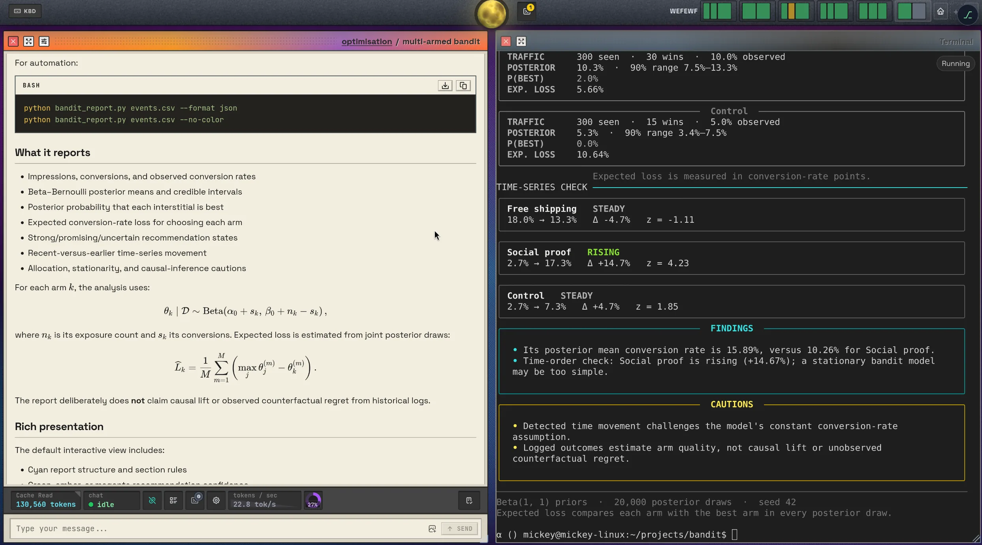Image resolution: width=982 pixels, height=545 pixels.
Task: Click the KBD keyboard button
Action: click(x=25, y=11)
